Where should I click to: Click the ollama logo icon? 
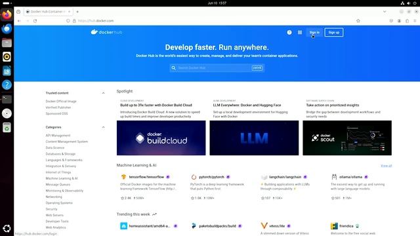pos(334,177)
